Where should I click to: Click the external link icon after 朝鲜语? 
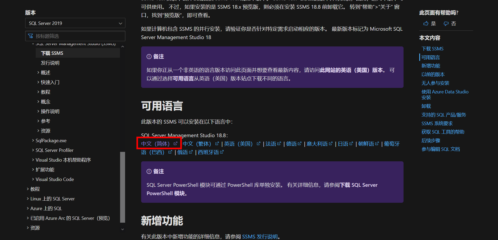(377, 143)
